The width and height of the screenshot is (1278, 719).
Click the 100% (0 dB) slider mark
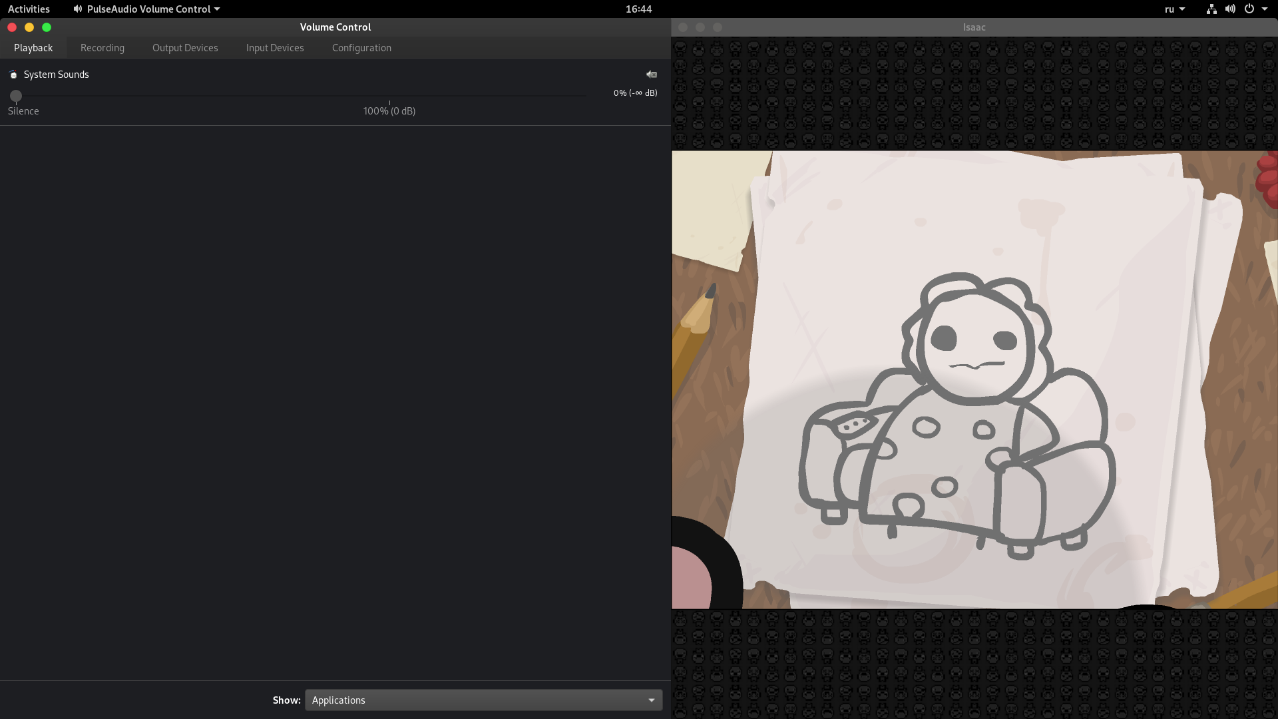pyautogui.click(x=389, y=111)
